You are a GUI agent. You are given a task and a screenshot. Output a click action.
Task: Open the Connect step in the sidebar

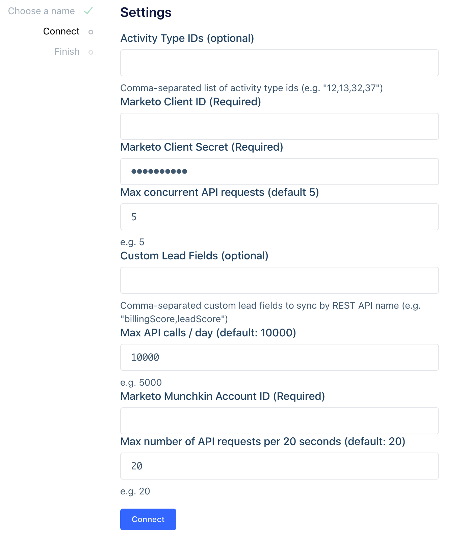(61, 31)
